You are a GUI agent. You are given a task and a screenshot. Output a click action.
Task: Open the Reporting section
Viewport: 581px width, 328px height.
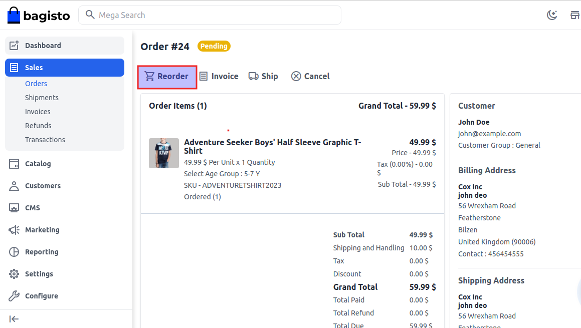click(42, 252)
